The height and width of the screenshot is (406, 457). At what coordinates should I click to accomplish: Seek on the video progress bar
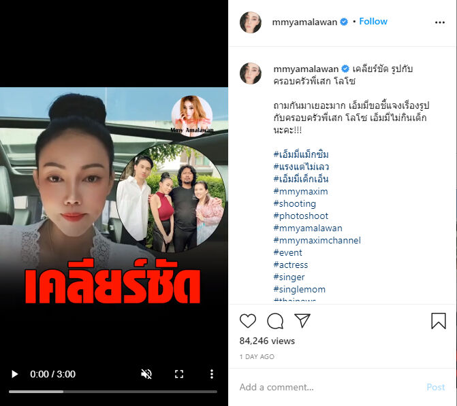(x=113, y=392)
